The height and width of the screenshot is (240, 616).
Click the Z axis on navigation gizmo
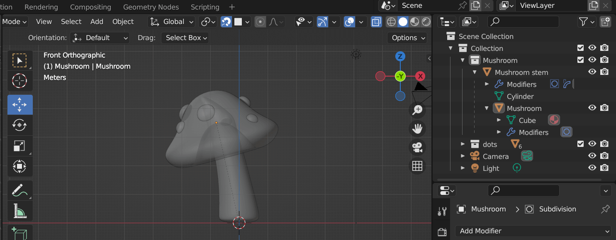[x=400, y=56]
